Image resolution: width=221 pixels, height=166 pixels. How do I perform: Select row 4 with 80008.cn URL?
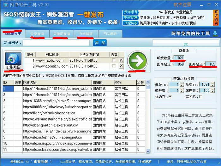click(74, 107)
